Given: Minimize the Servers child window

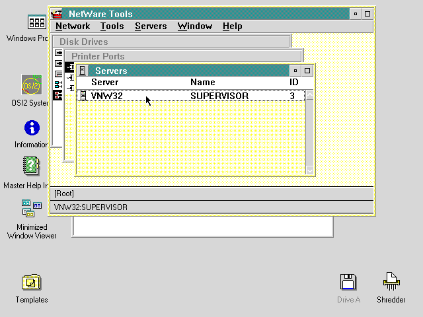Looking at the screenshot, I should click(295, 71).
